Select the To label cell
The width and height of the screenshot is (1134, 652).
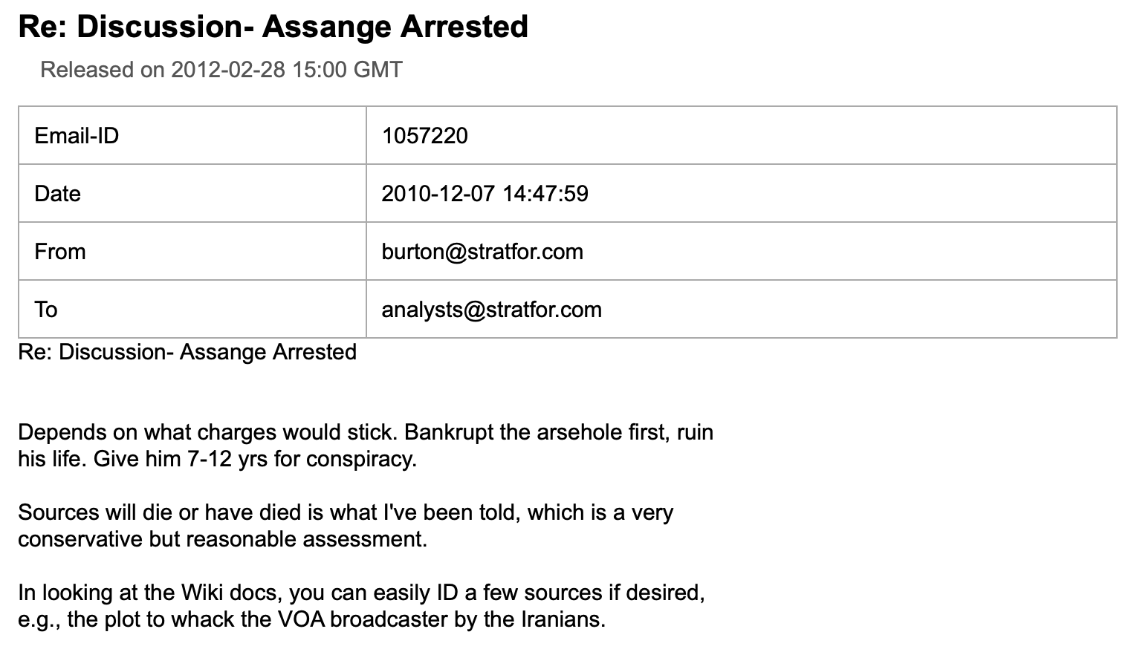coord(192,309)
